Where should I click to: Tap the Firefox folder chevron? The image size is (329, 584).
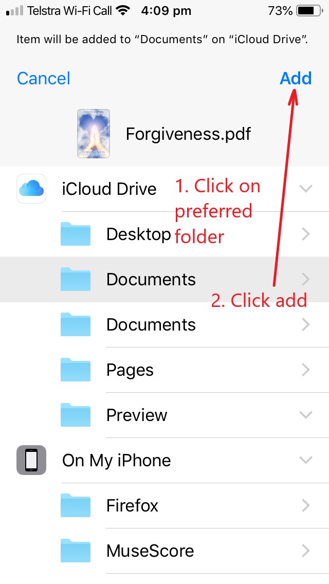click(x=306, y=505)
